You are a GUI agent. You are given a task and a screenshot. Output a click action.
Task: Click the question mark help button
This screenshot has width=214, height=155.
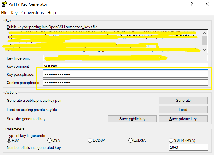[x=192, y=4]
